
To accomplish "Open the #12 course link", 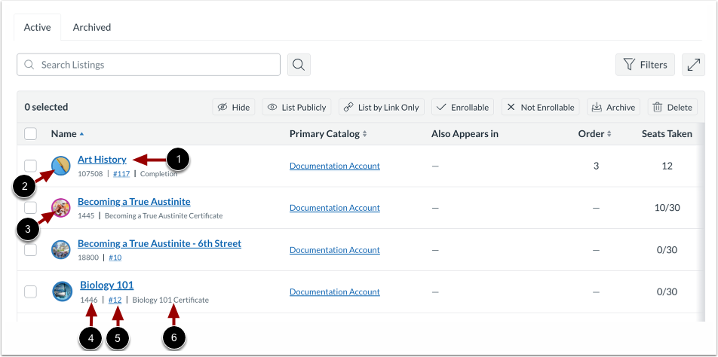I will click(115, 300).
